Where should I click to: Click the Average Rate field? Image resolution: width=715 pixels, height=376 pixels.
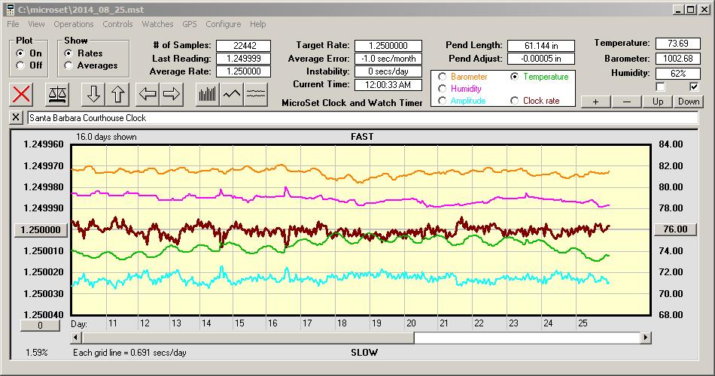point(244,71)
